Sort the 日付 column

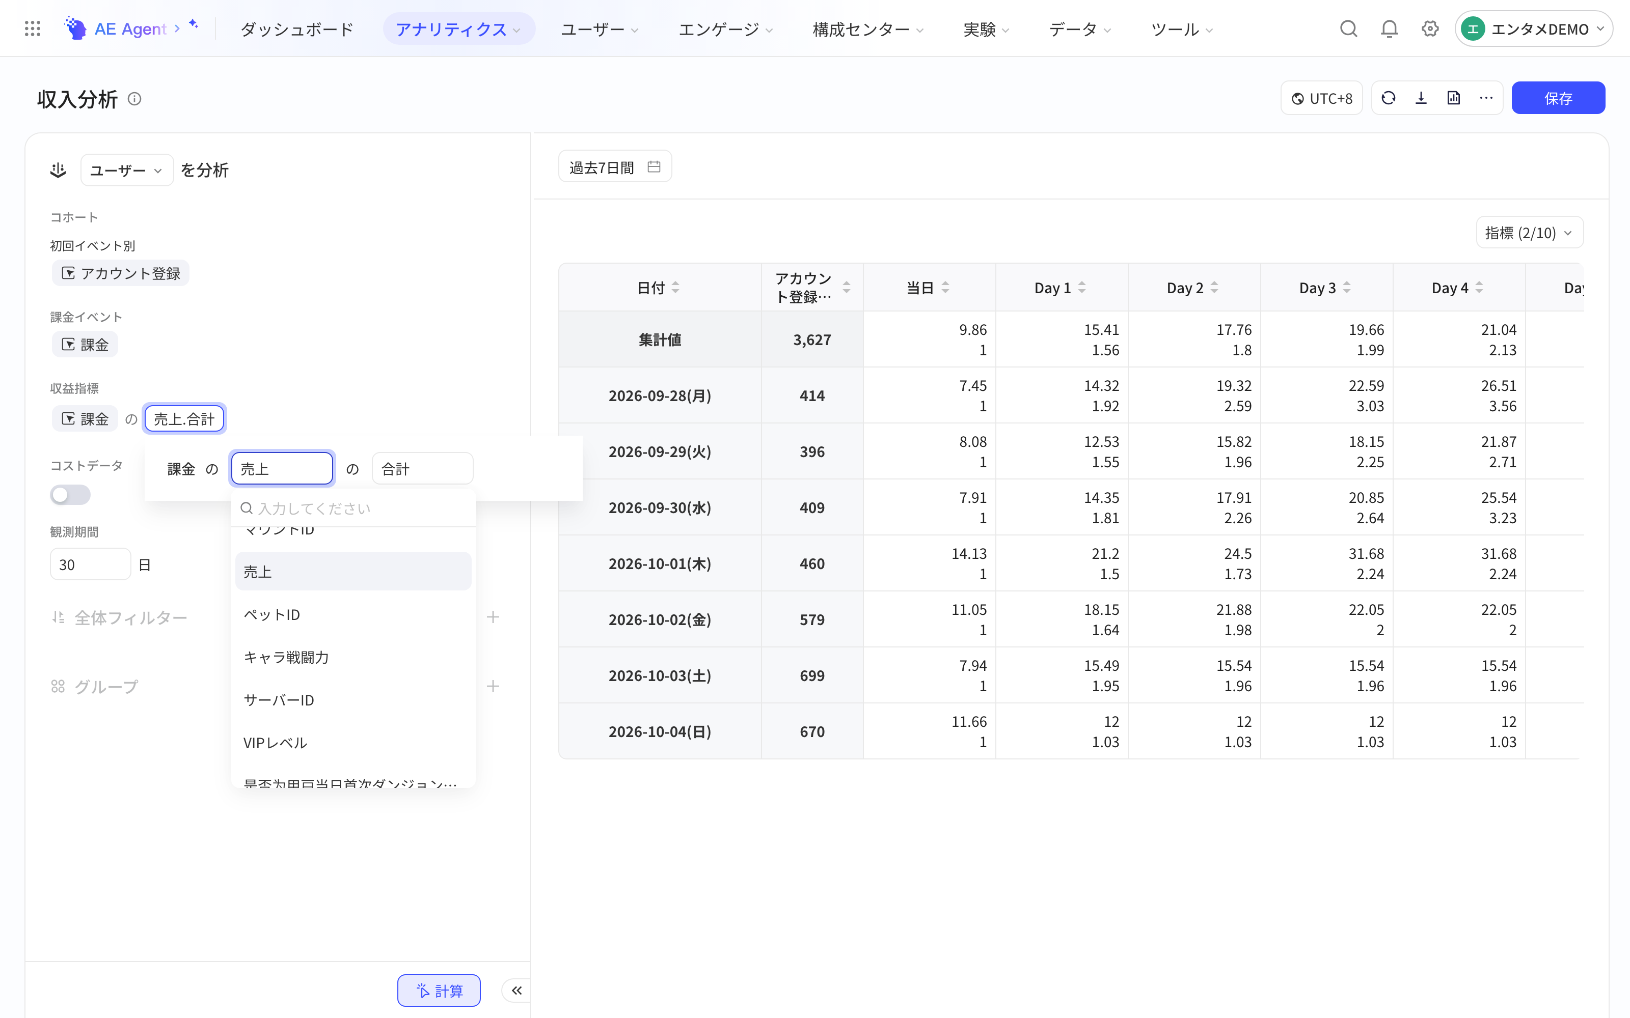pyautogui.click(x=675, y=288)
